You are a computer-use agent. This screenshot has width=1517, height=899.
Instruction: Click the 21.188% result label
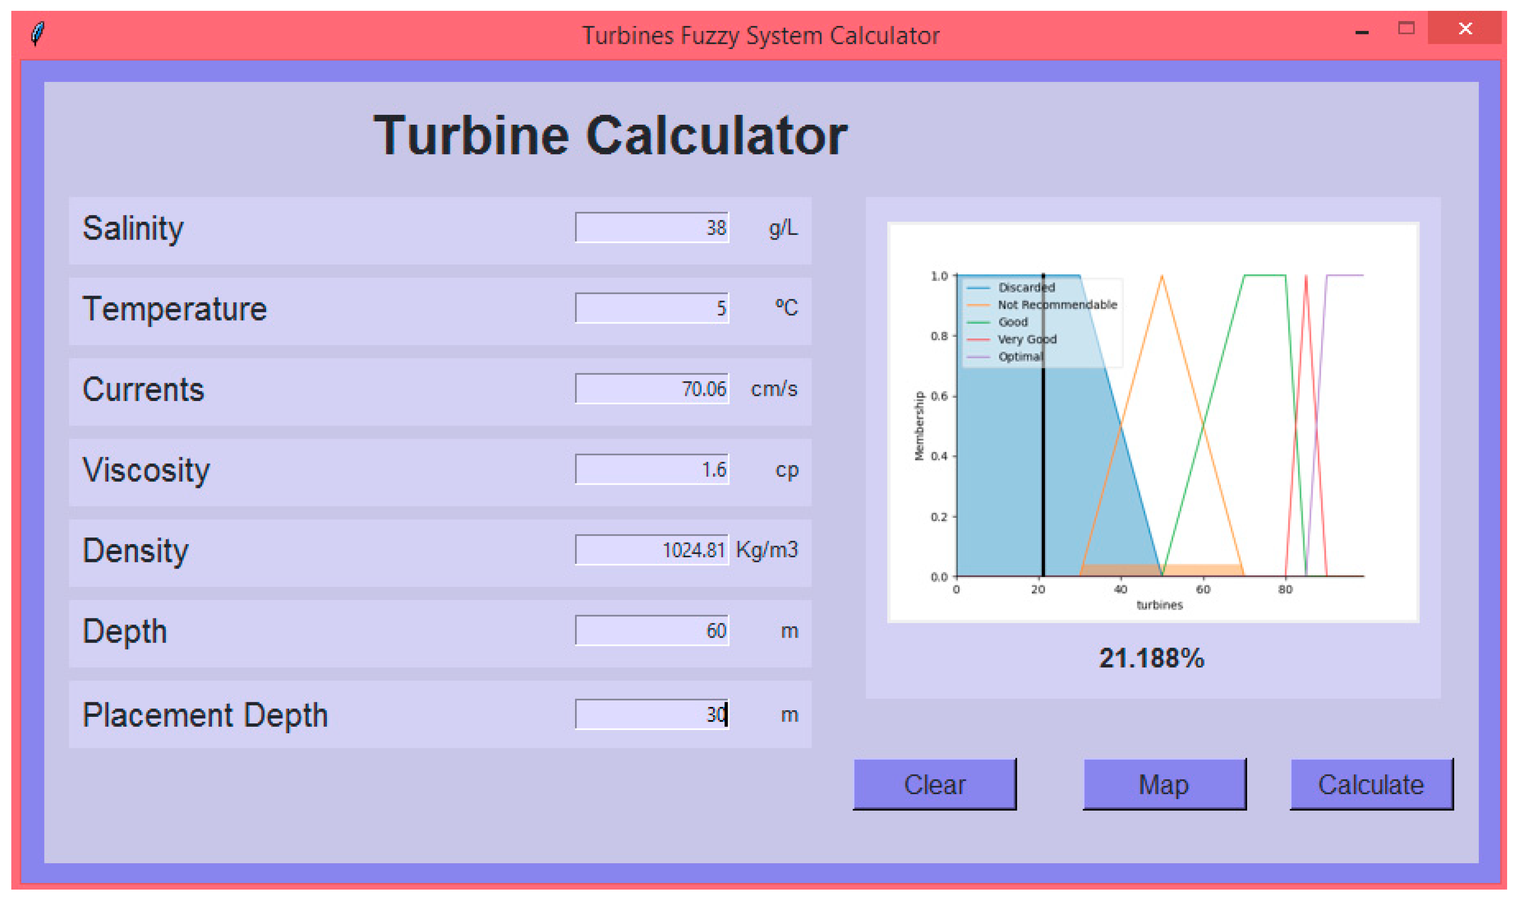pyautogui.click(x=1152, y=658)
